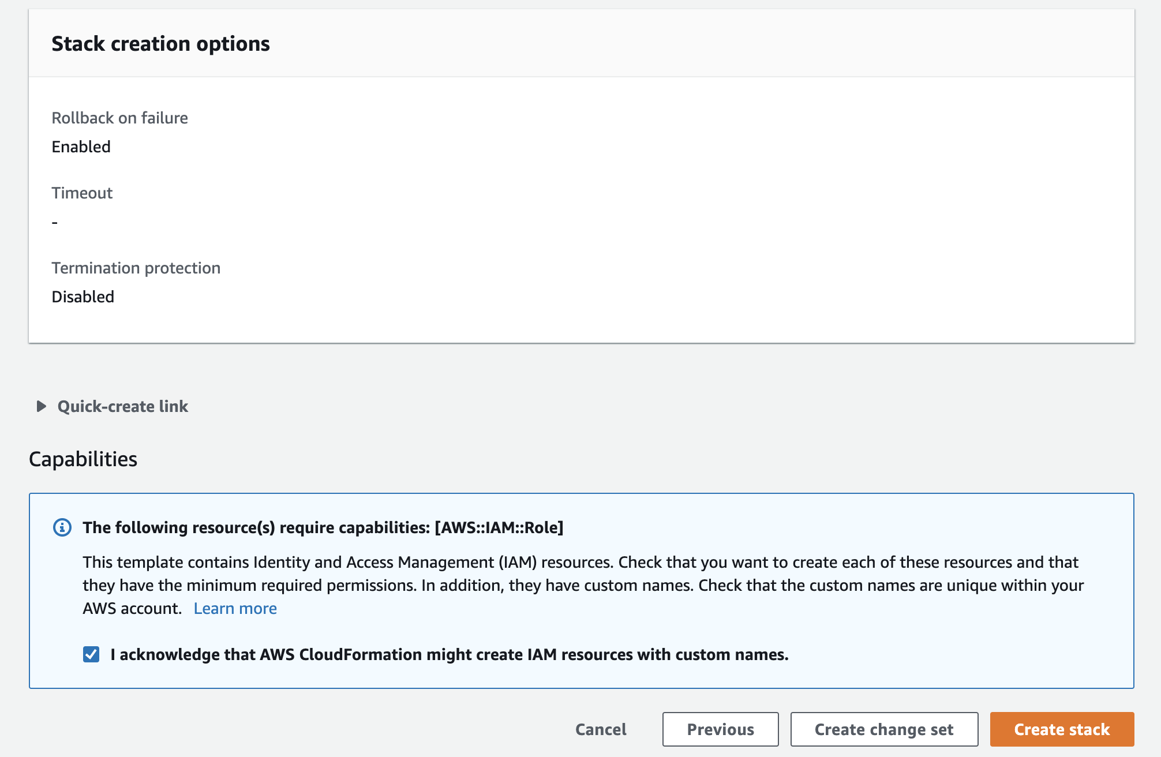Click the info icon in Capabilities box
Viewport: 1161px width, 757px height.
62,527
